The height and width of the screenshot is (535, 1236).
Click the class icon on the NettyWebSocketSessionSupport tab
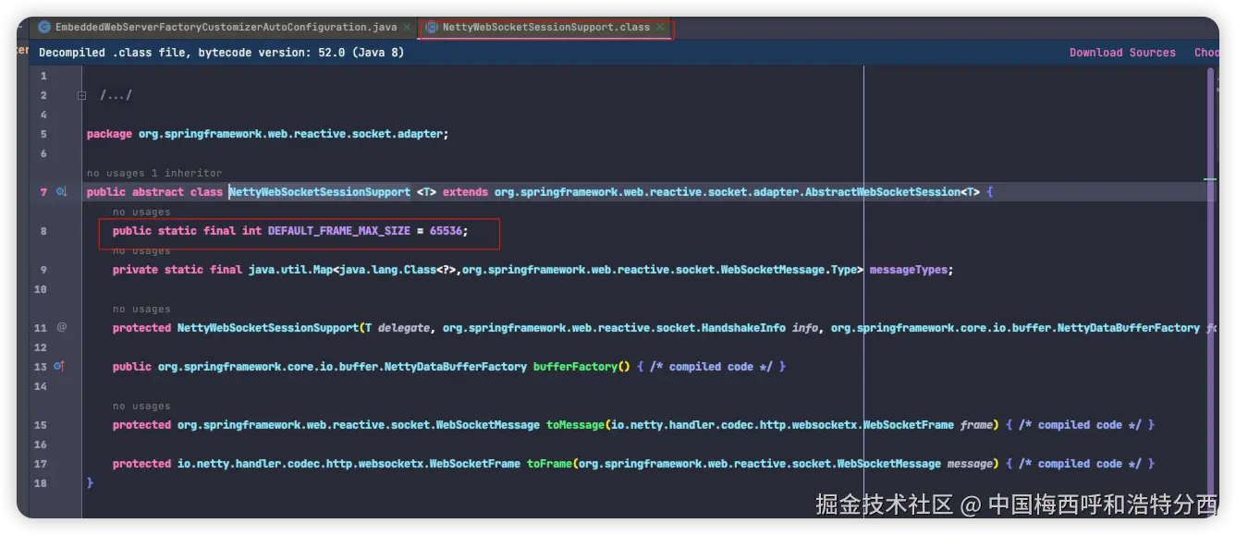coord(432,28)
